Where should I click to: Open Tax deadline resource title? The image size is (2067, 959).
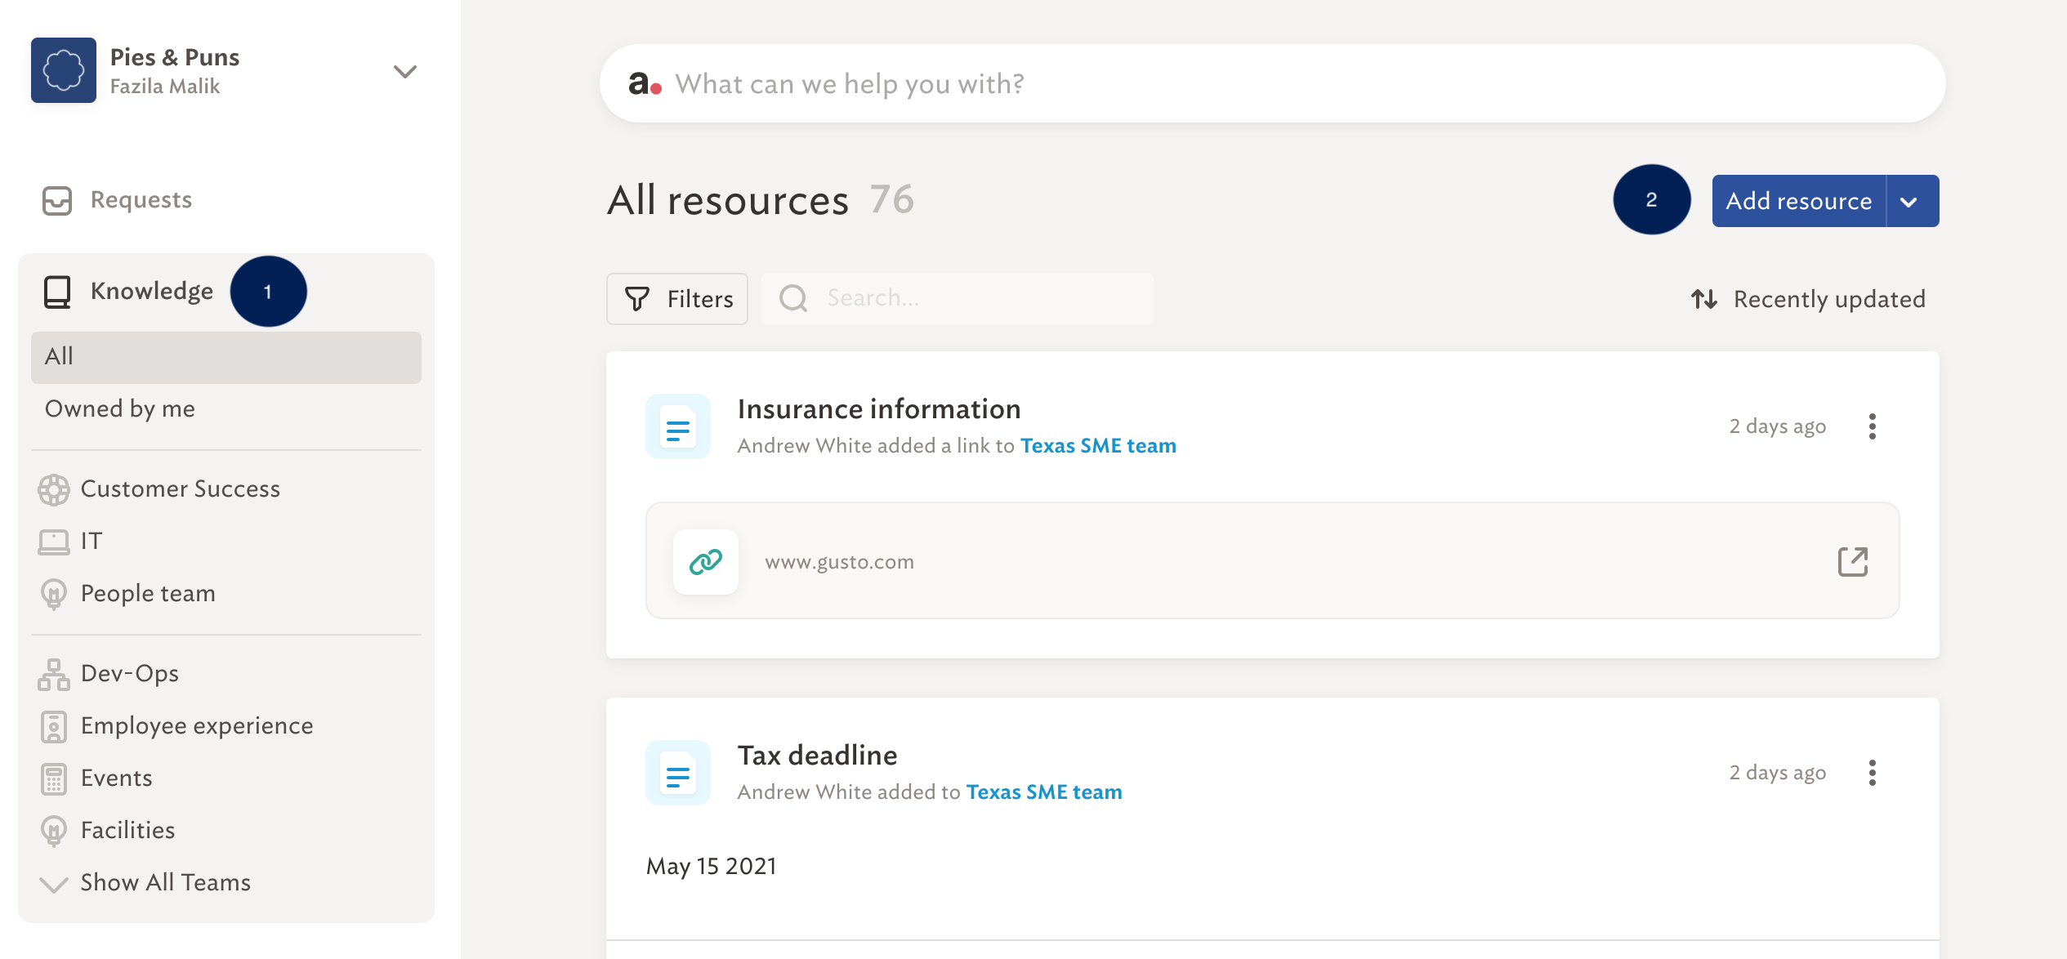pyautogui.click(x=817, y=755)
